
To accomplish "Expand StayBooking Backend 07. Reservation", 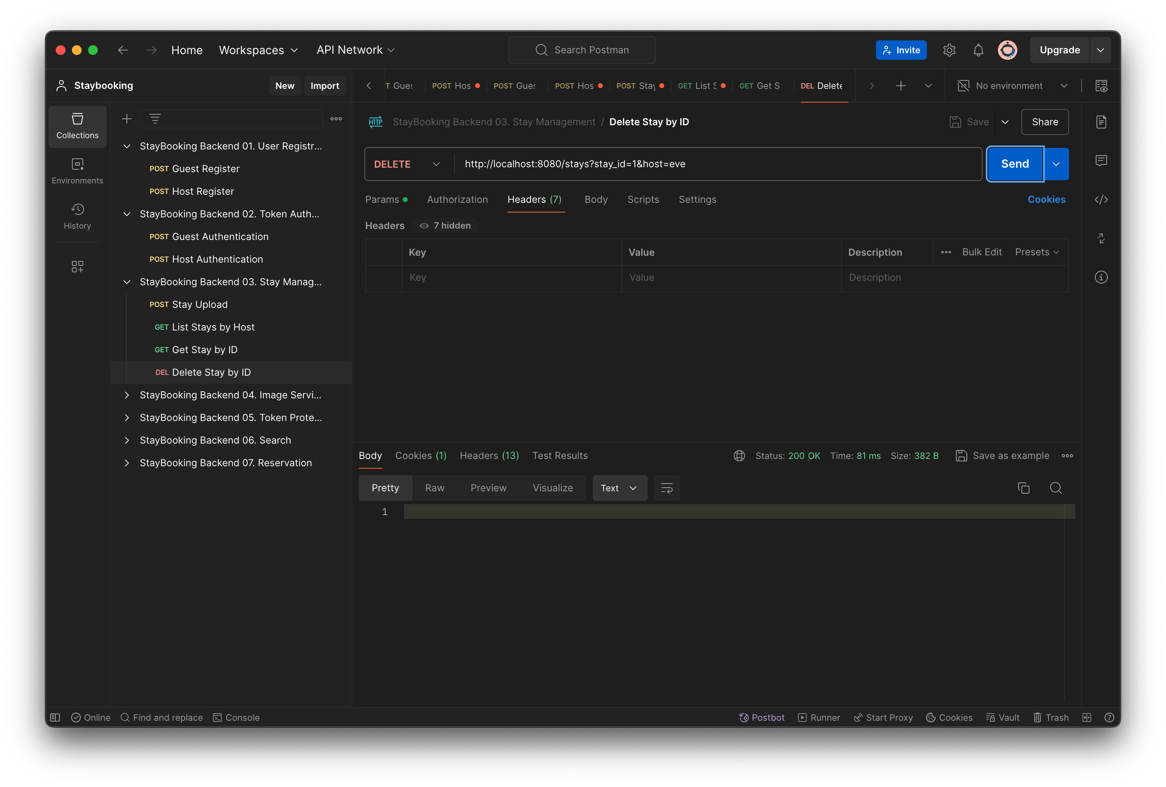I will click(126, 463).
